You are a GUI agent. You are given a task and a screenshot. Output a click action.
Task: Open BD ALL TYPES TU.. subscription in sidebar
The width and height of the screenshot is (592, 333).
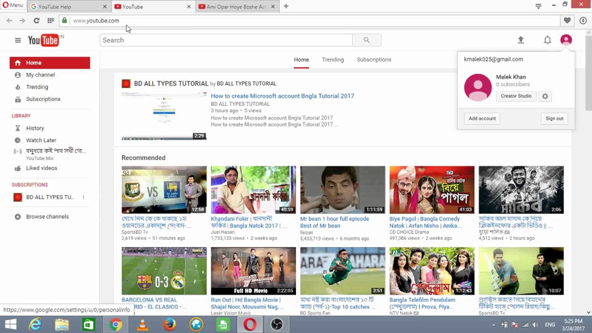[50, 197]
